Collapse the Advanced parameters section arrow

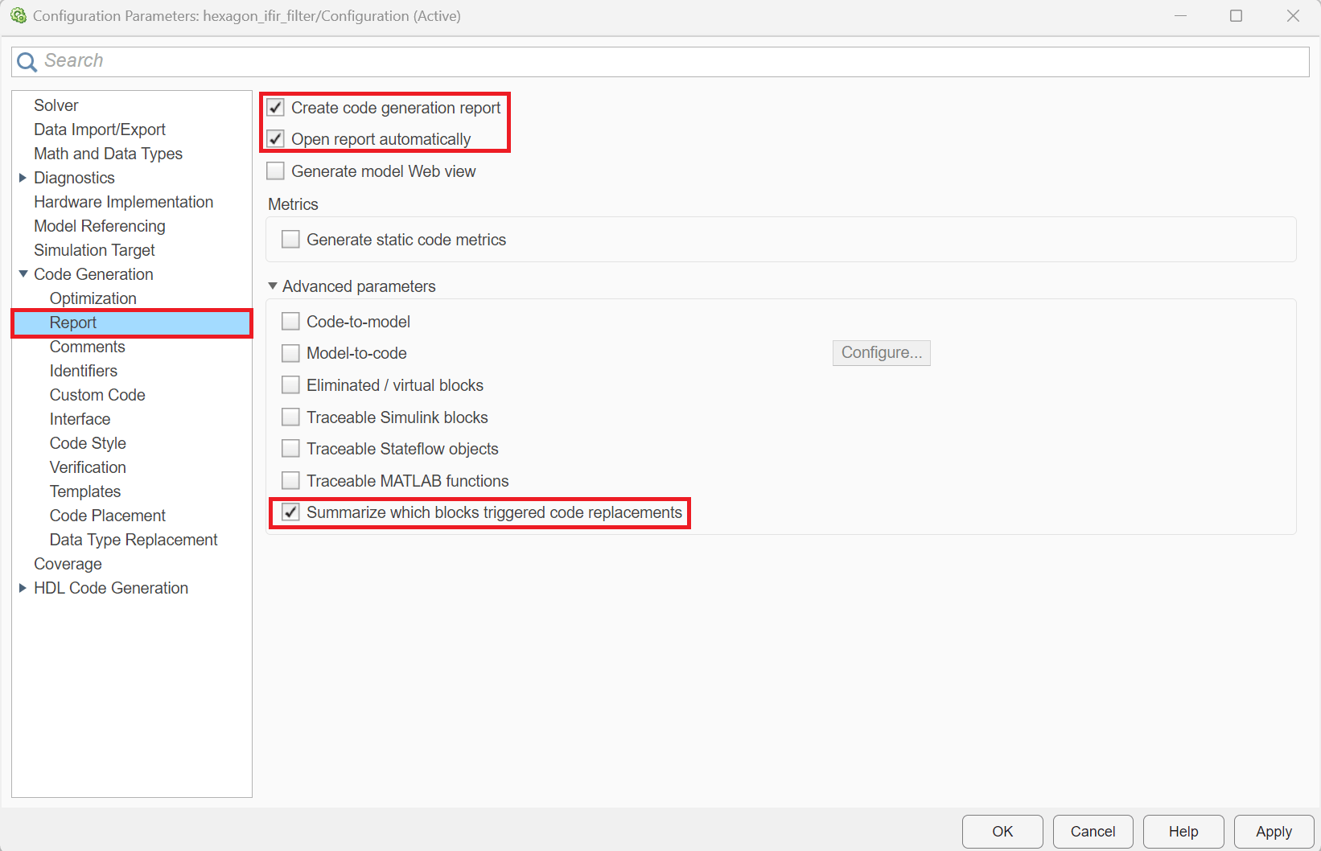click(x=273, y=286)
